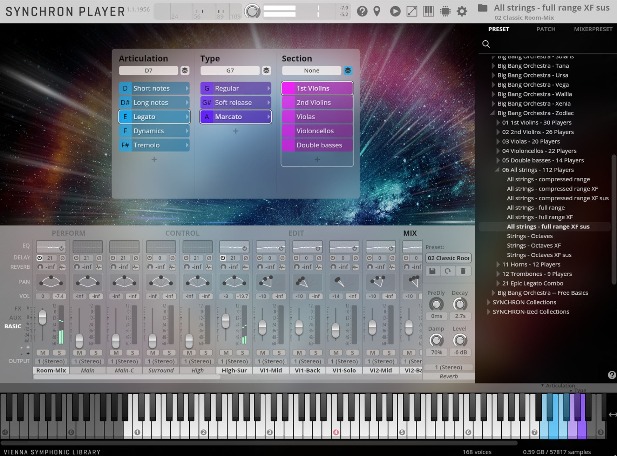Select the Short notes articulation
Viewport: 617px width, 456px height.
[x=154, y=88]
